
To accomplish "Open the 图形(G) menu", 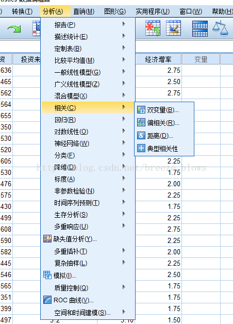I will click(115, 11).
